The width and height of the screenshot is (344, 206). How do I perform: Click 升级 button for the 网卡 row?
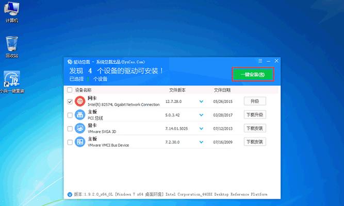[x=255, y=101]
